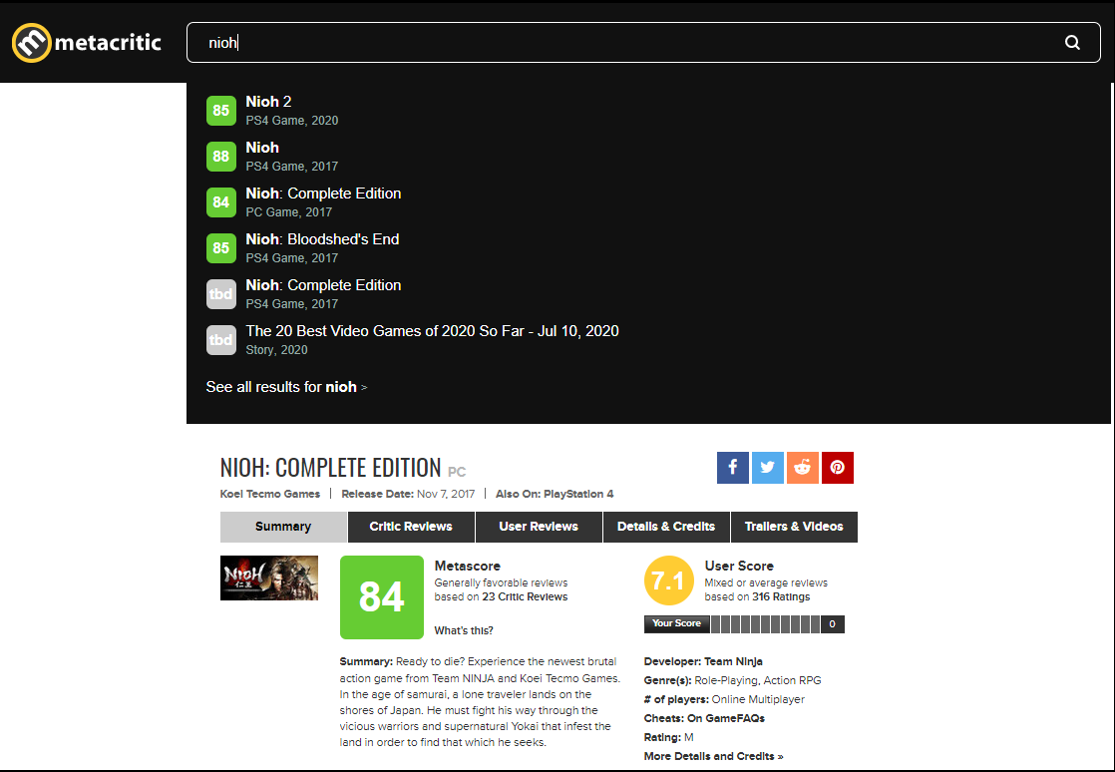
Task: Click the 7.1 User Score circle
Action: (668, 580)
